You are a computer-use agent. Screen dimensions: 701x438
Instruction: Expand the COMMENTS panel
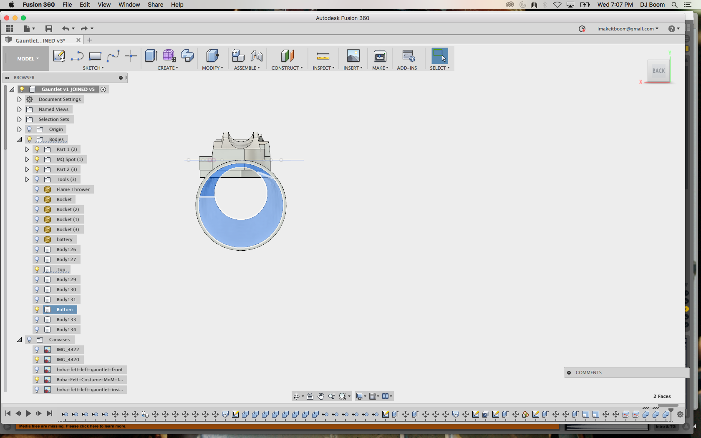click(x=569, y=373)
